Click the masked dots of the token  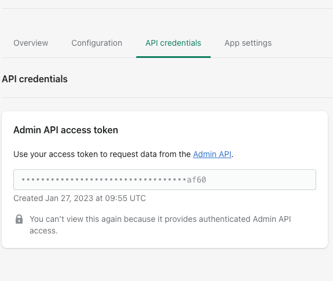point(104,180)
